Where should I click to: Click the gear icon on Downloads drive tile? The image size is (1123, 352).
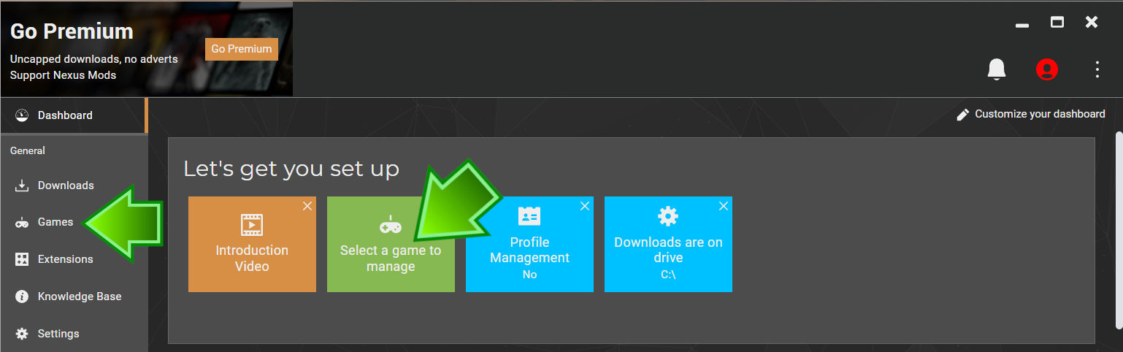pos(668,216)
